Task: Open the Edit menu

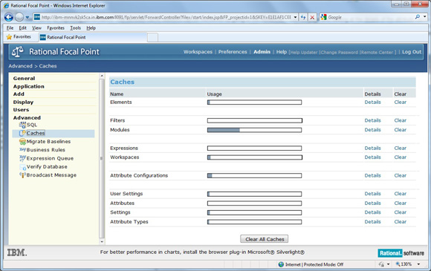Action: point(22,27)
